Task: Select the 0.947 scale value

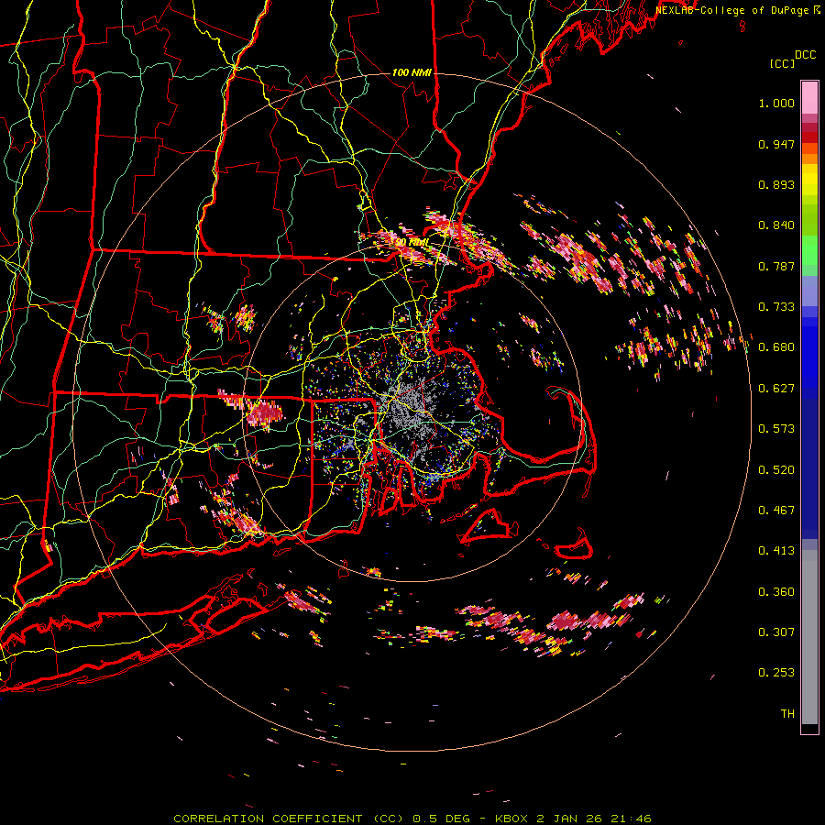Action: tap(776, 144)
